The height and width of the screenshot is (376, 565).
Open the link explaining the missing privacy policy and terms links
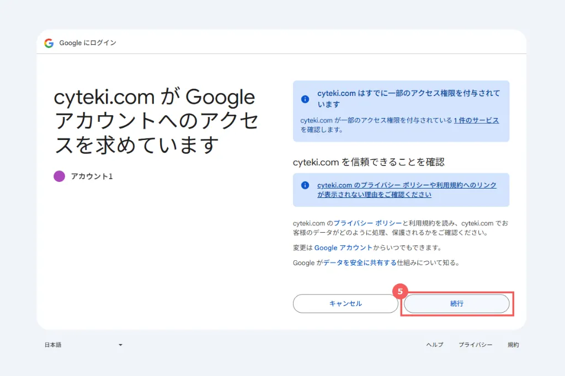tap(407, 190)
